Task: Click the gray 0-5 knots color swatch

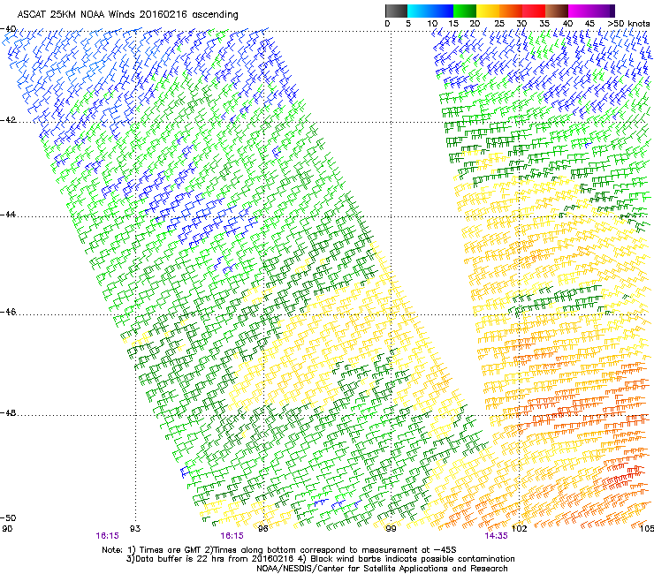Action: (x=396, y=11)
